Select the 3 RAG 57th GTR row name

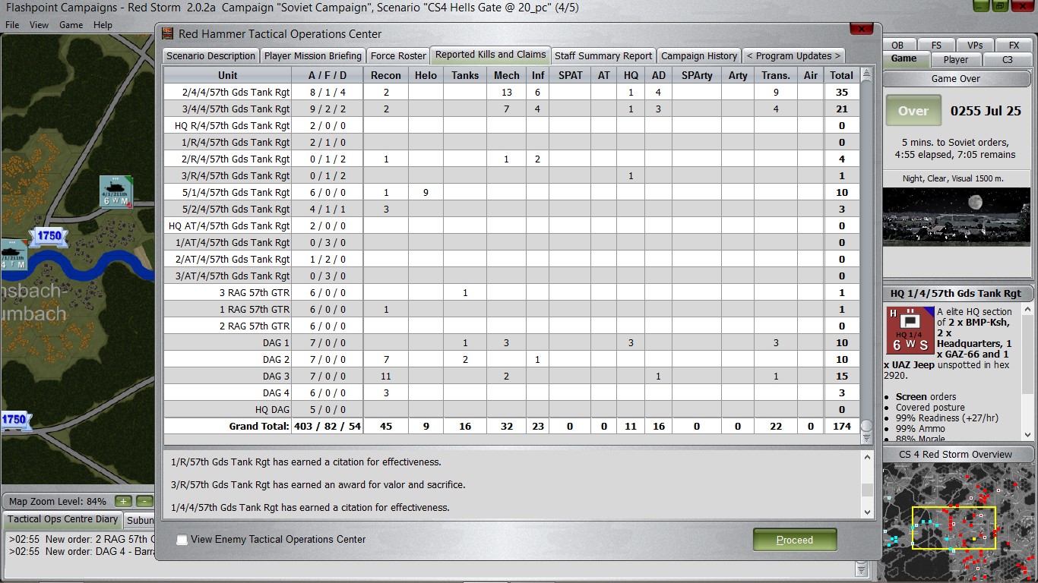pyautogui.click(x=255, y=292)
